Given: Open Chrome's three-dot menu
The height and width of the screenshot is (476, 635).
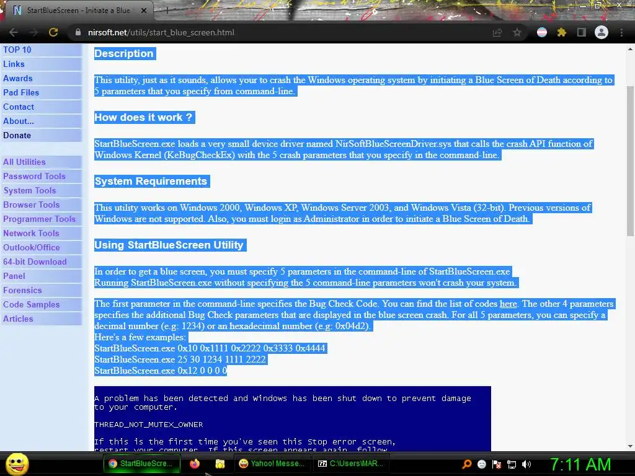Looking at the screenshot, I should pyautogui.click(x=621, y=32).
